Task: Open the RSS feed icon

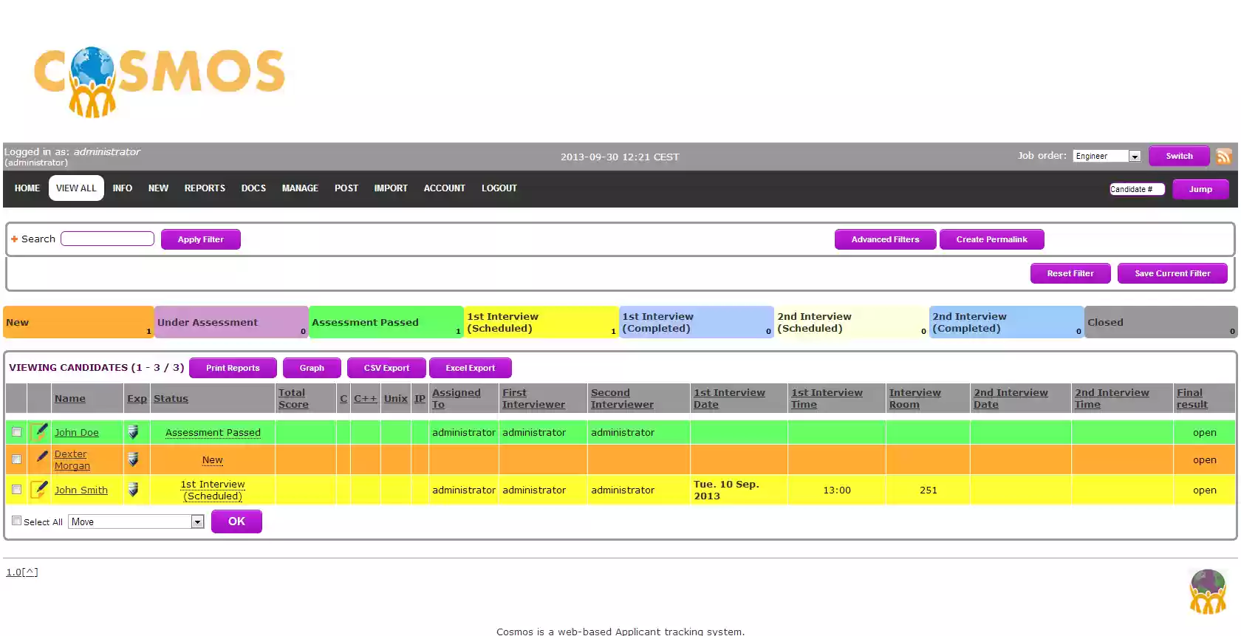Action: 1224,156
